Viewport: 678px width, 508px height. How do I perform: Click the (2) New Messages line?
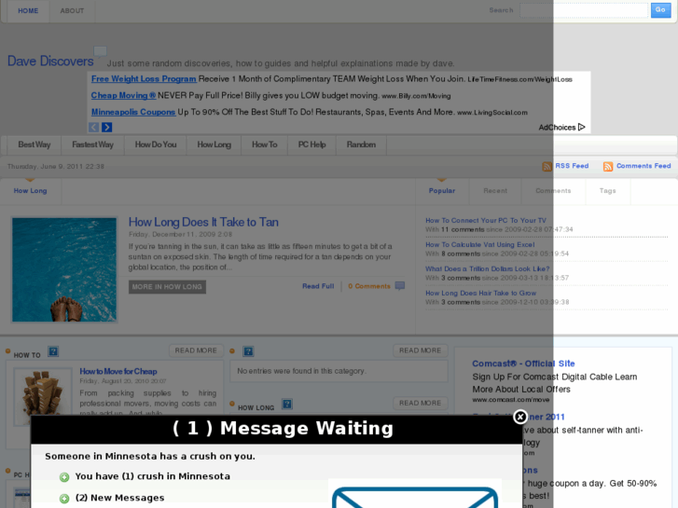click(x=119, y=498)
